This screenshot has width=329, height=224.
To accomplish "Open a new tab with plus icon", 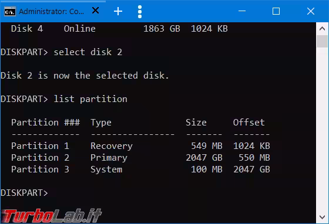I will click(118, 11).
